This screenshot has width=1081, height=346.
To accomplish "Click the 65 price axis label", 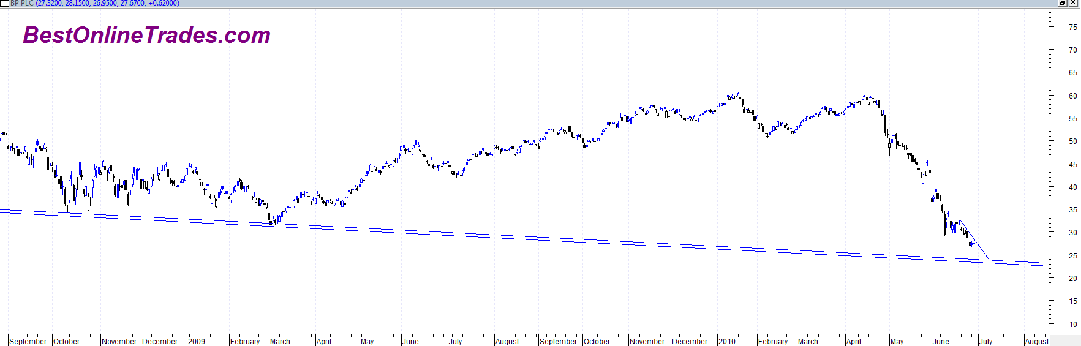I will pos(1072,73).
